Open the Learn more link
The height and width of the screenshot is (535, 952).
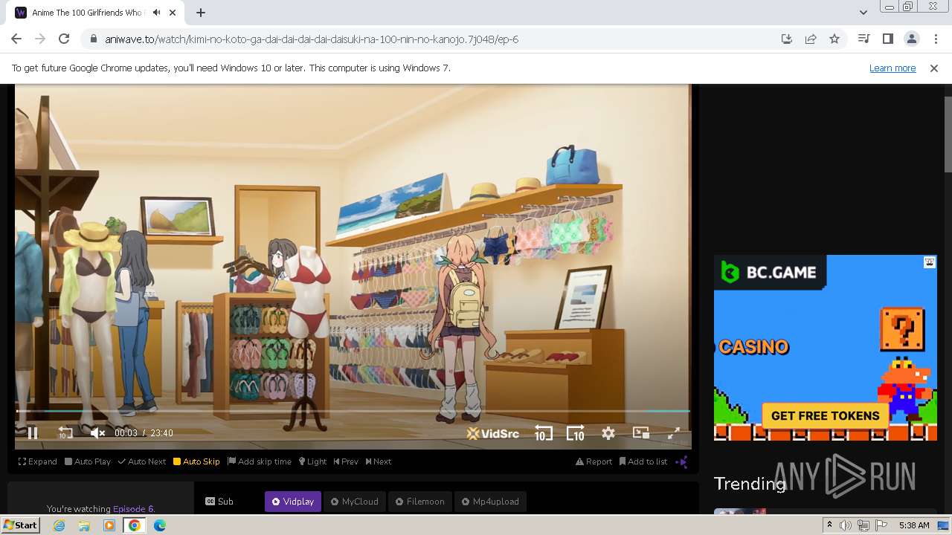pyautogui.click(x=892, y=68)
